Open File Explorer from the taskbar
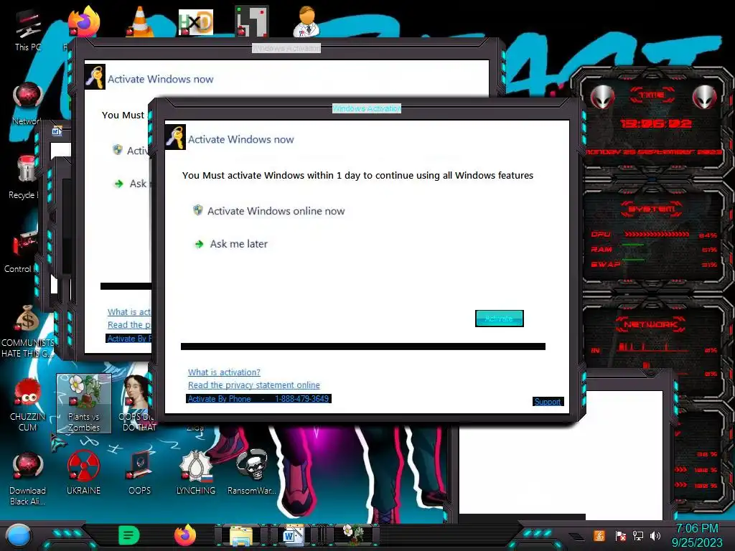The image size is (735, 551). point(241,535)
